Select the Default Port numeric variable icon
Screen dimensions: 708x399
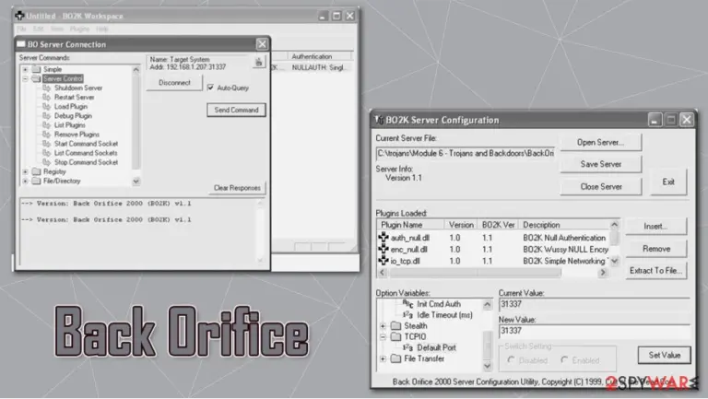pos(407,347)
